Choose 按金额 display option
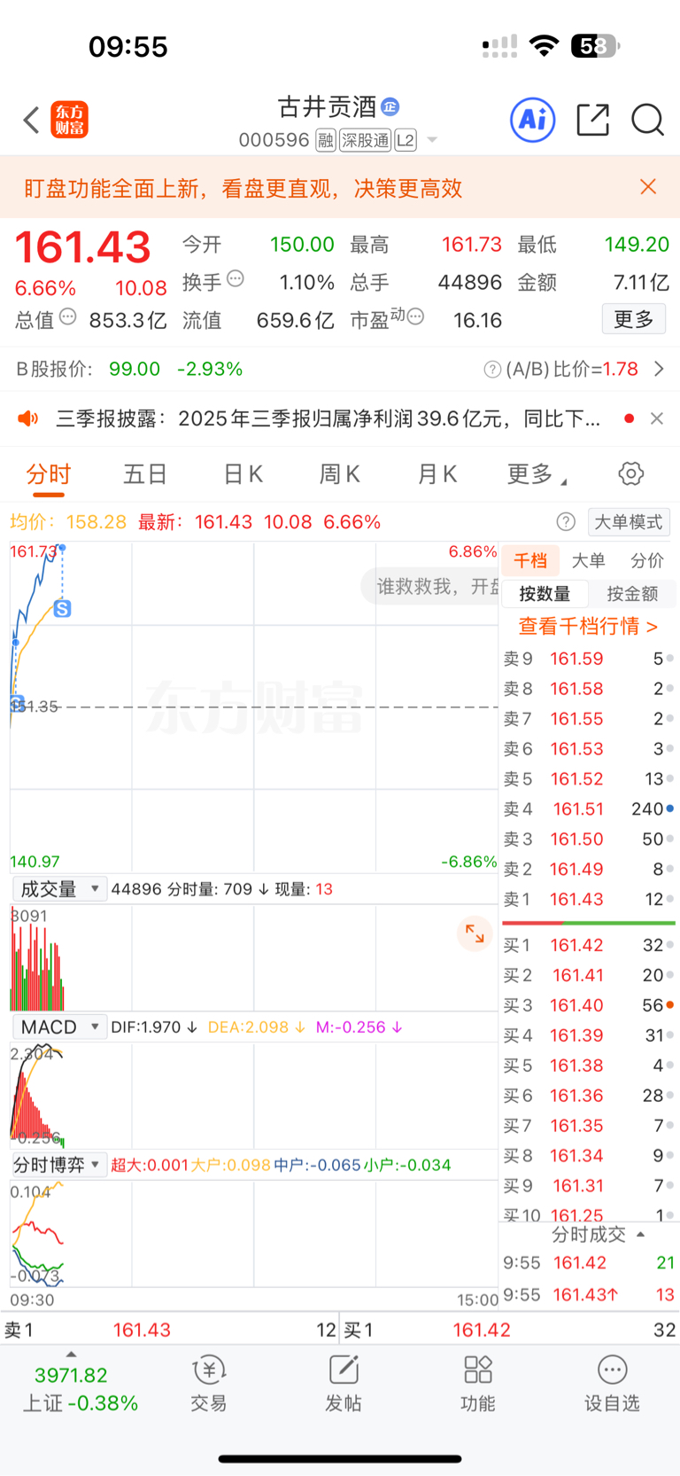This screenshot has width=680, height=1476. coord(632,594)
